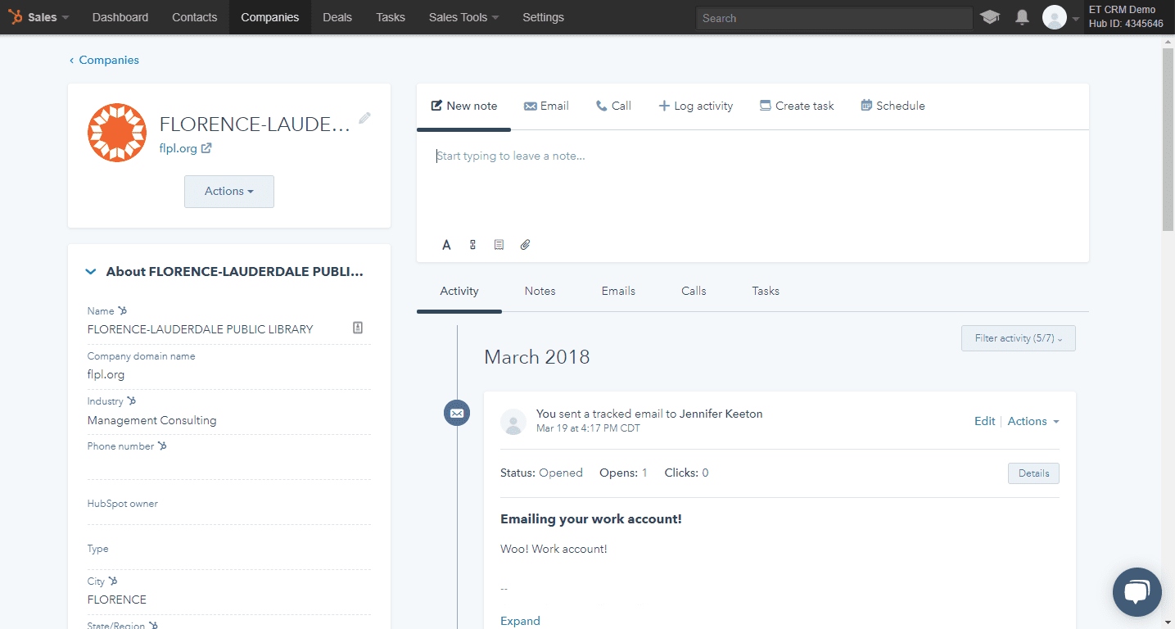Click the property history icon beside company name

tap(358, 328)
